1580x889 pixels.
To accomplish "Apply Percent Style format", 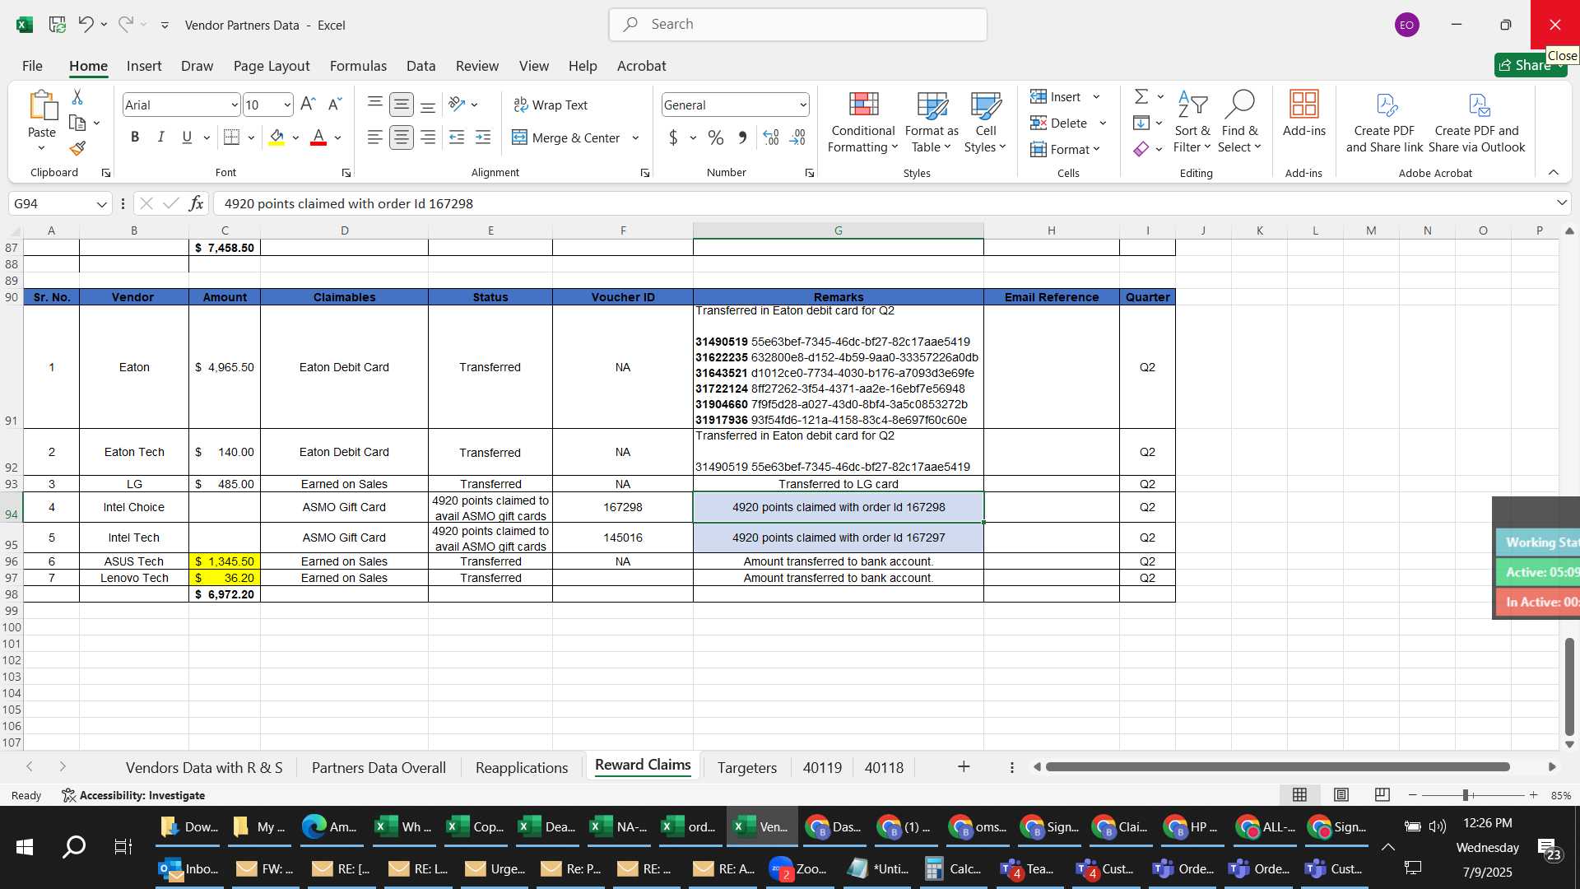I will point(716,137).
